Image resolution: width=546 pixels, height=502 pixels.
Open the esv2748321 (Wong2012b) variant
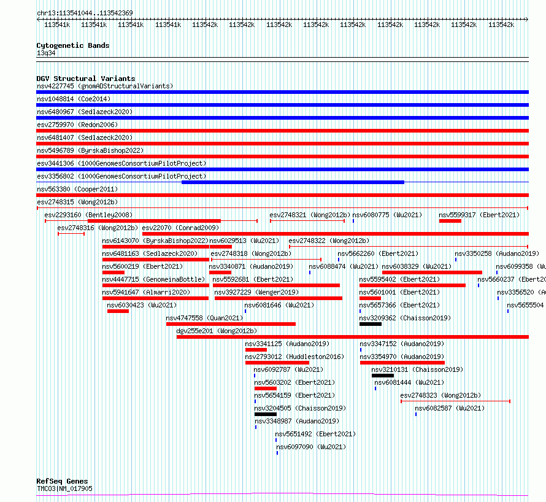pos(310,215)
